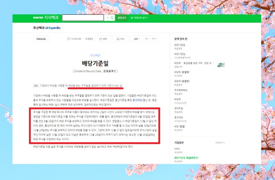Click the 공유 share button

(103, 39)
